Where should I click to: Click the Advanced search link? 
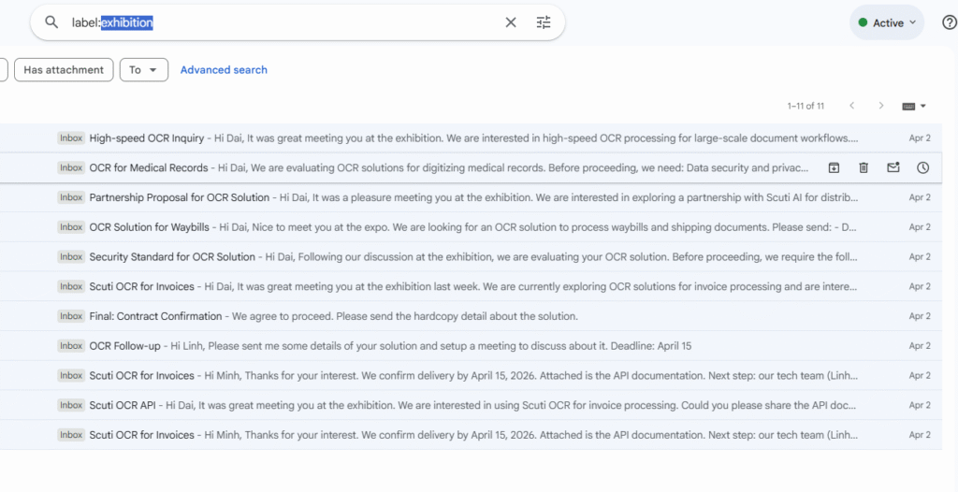click(224, 70)
